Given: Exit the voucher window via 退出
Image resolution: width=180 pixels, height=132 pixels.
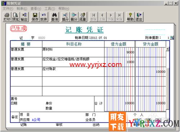Looking at the screenshot, I should point(139,17).
